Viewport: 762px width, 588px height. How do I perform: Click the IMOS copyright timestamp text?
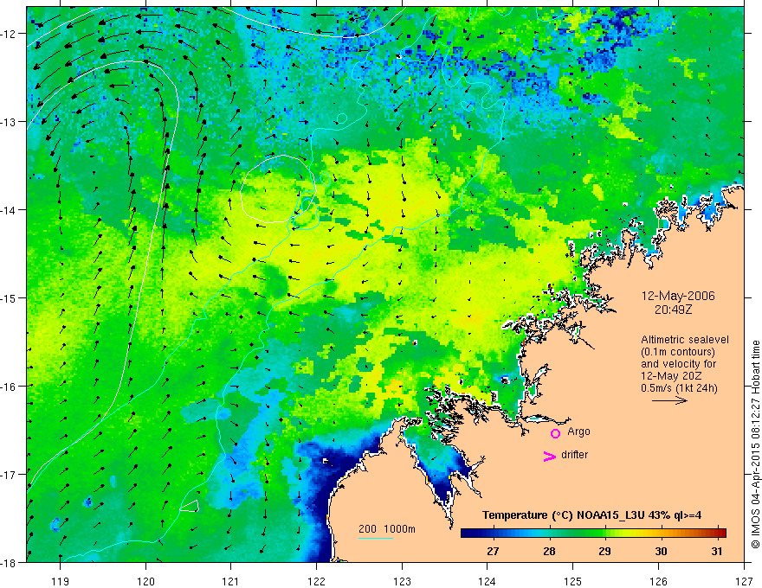755,444
